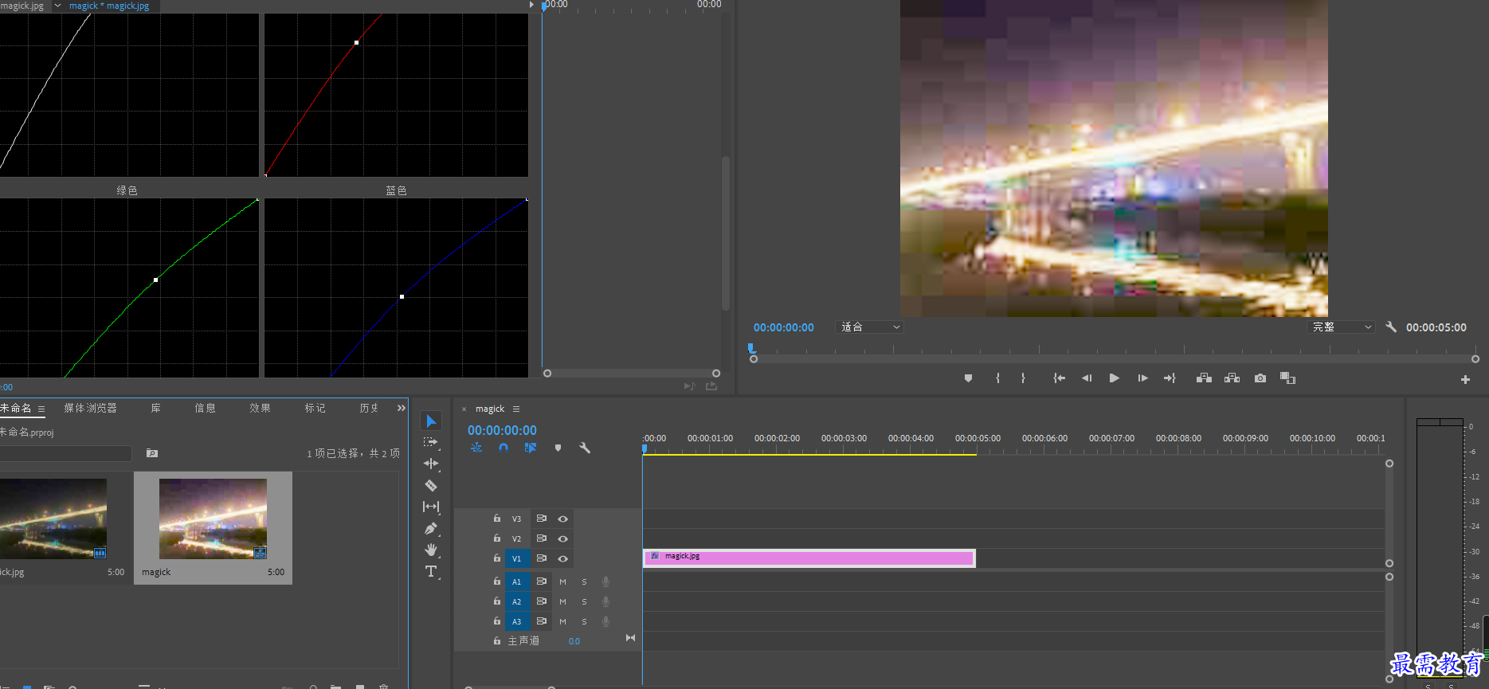Click the green curve control point
The image size is (1489, 689).
(155, 280)
